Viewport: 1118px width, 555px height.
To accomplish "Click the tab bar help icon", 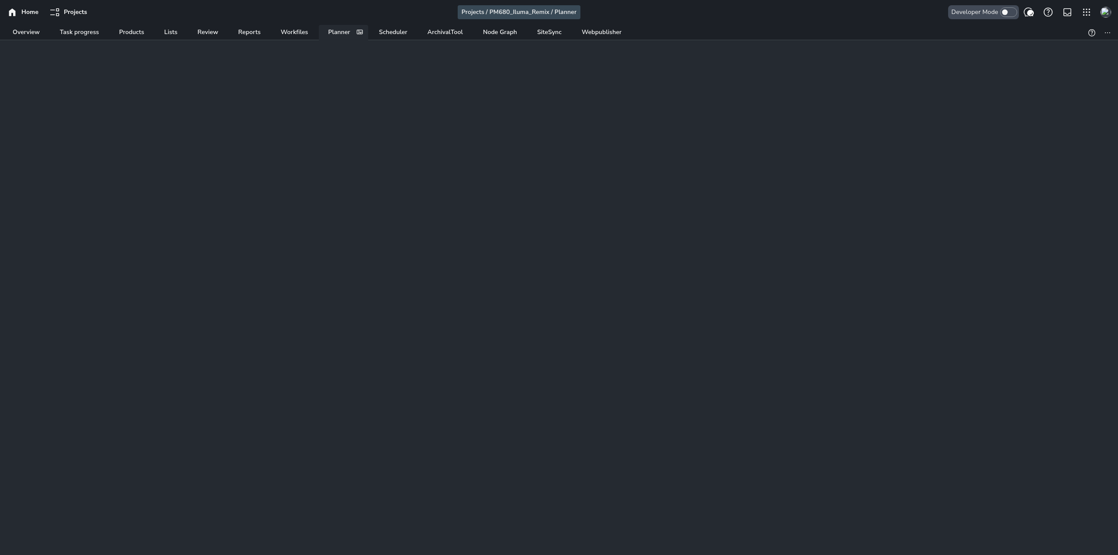I will 1091,33.
